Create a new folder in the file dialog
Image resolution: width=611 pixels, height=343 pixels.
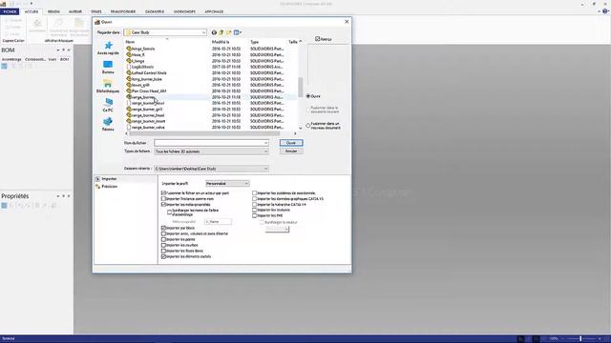coord(229,32)
